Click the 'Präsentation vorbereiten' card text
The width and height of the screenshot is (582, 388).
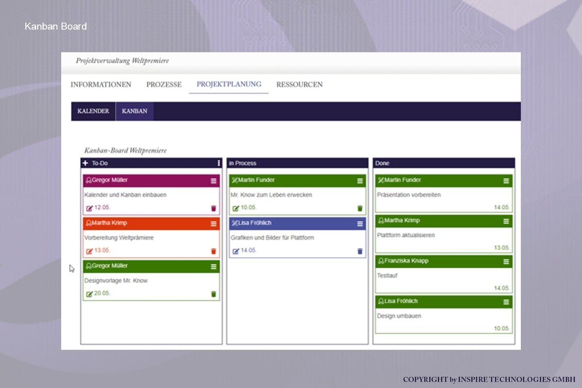[x=409, y=195]
